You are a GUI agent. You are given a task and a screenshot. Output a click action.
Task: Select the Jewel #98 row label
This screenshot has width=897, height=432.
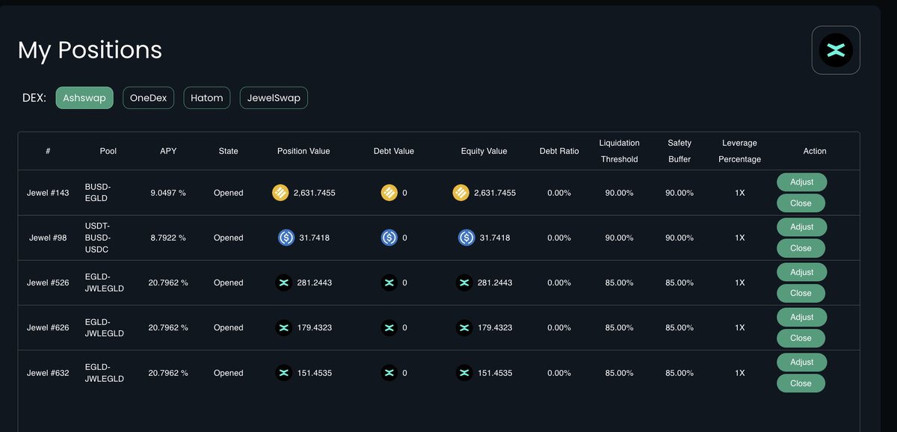48,238
